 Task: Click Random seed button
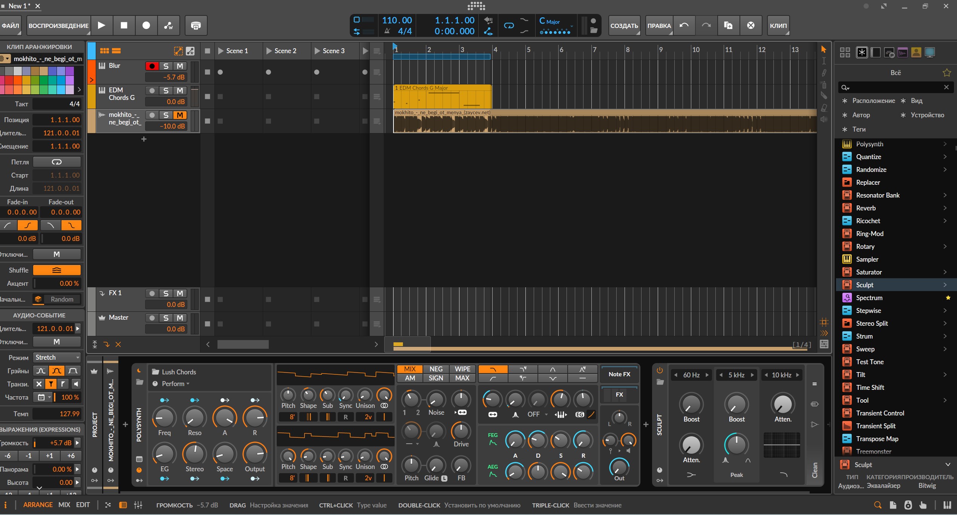pos(62,299)
